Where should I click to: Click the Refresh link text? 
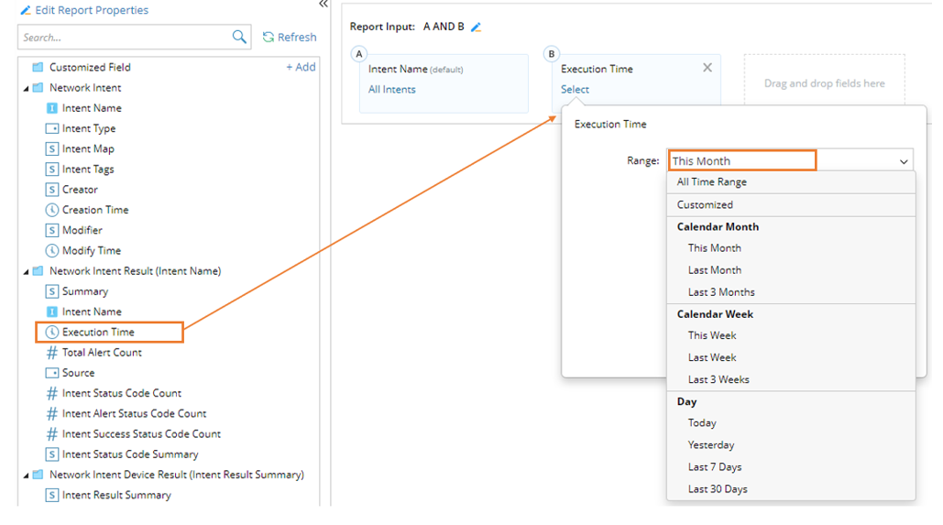297,38
